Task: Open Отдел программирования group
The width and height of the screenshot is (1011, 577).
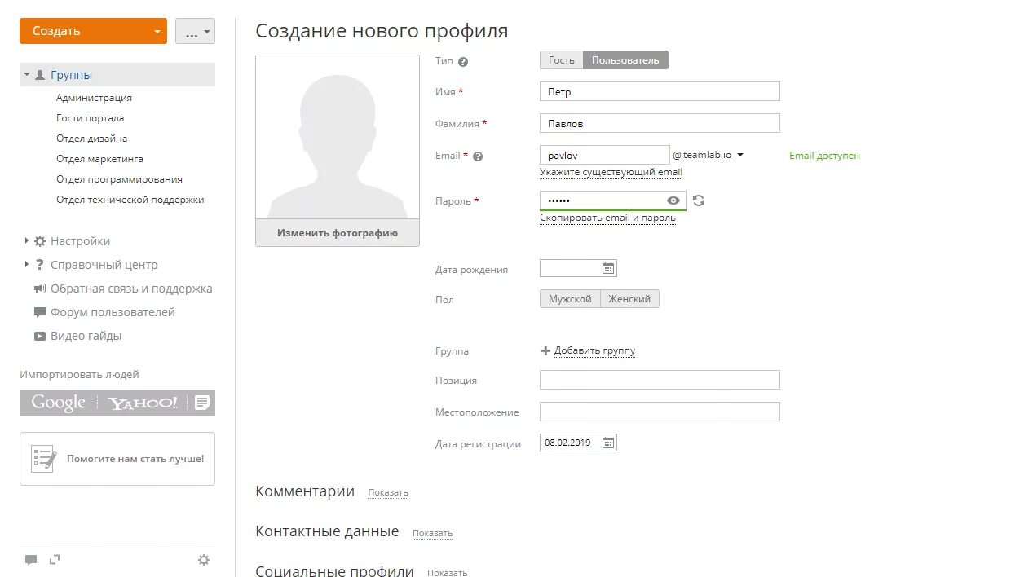Action: (119, 179)
